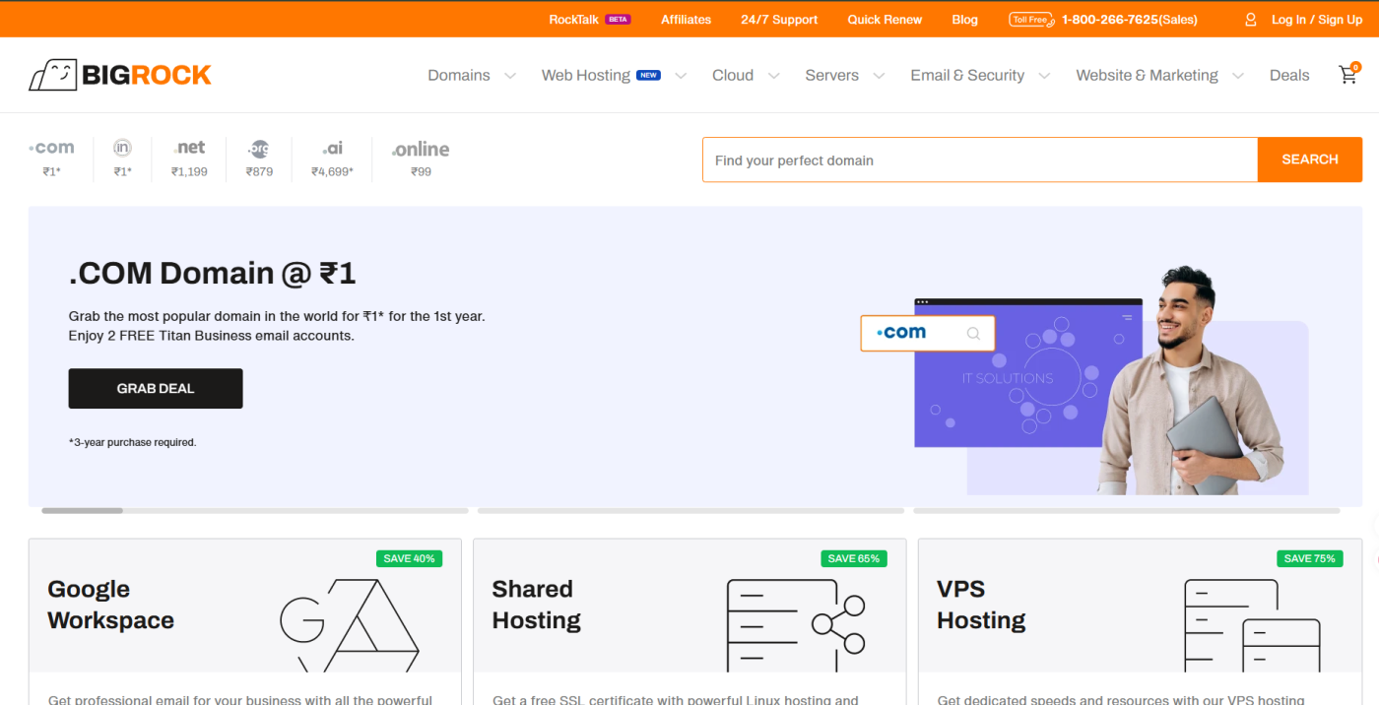1379x705 pixels.
Task: Open the Domains menu
Action: [459, 75]
